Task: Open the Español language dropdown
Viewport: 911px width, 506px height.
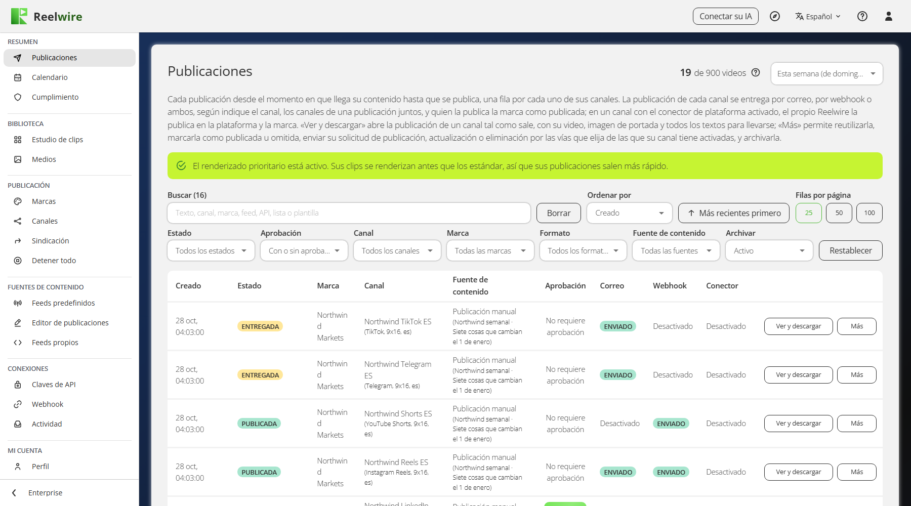Action: click(x=818, y=16)
